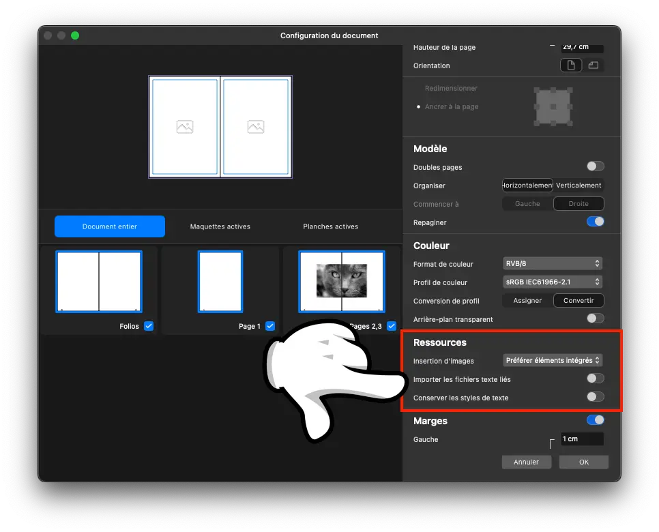Select portrait page orientation icon

(x=571, y=65)
